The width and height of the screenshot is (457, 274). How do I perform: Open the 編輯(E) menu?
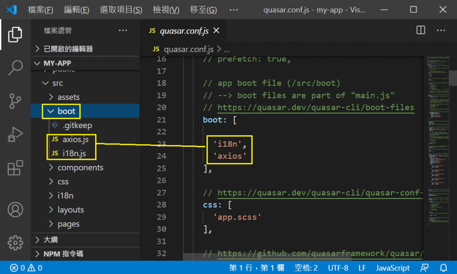pos(77,10)
